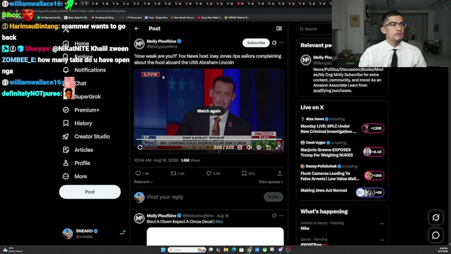Mute the video using the speaker icon
This screenshot has width=451, height=254.
[x=249, y=147]
